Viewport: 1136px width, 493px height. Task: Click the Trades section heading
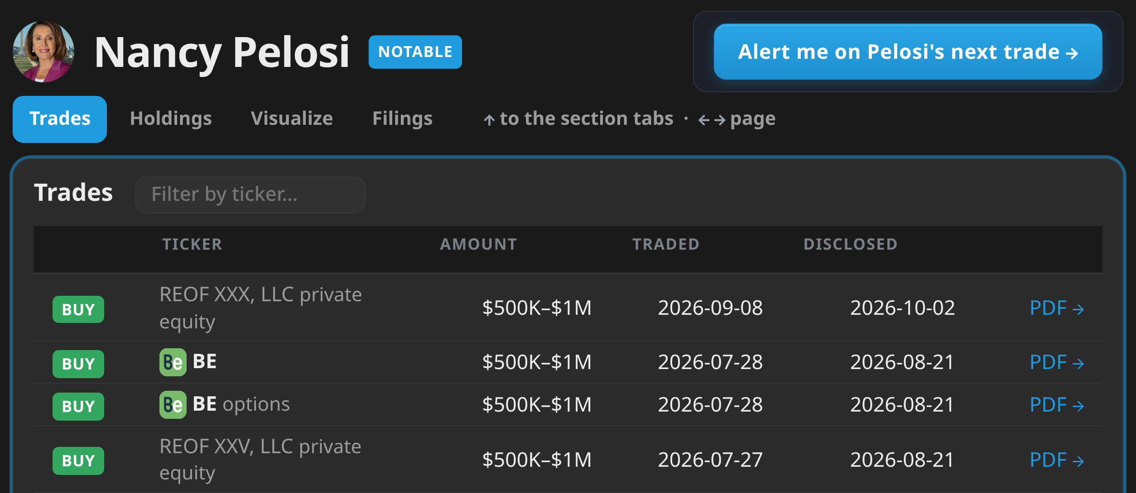coord(73,193)
